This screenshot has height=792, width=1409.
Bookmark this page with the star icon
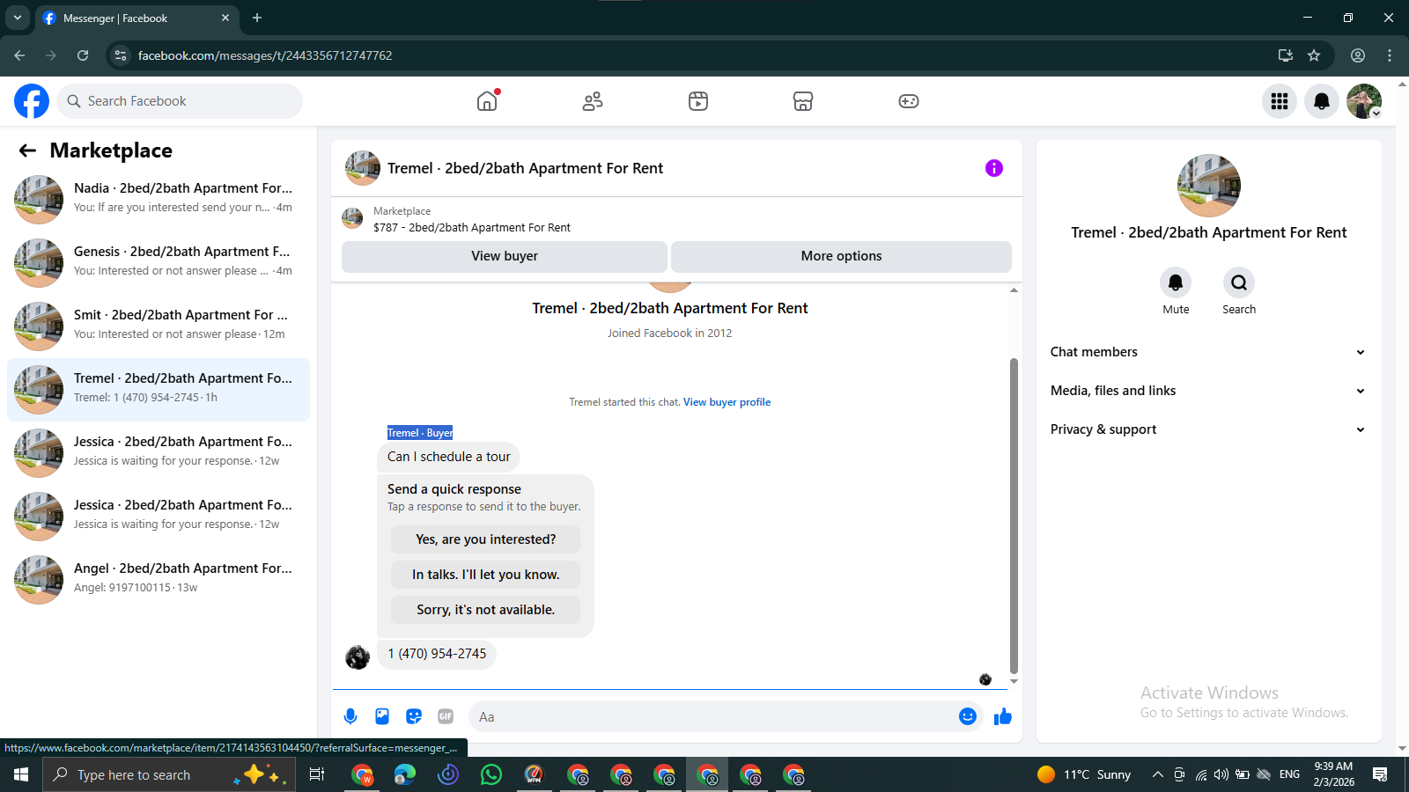click(x=1314, y=55)
